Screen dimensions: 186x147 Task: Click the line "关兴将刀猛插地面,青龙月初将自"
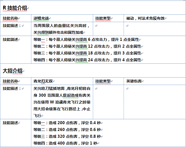pos(62,88)
